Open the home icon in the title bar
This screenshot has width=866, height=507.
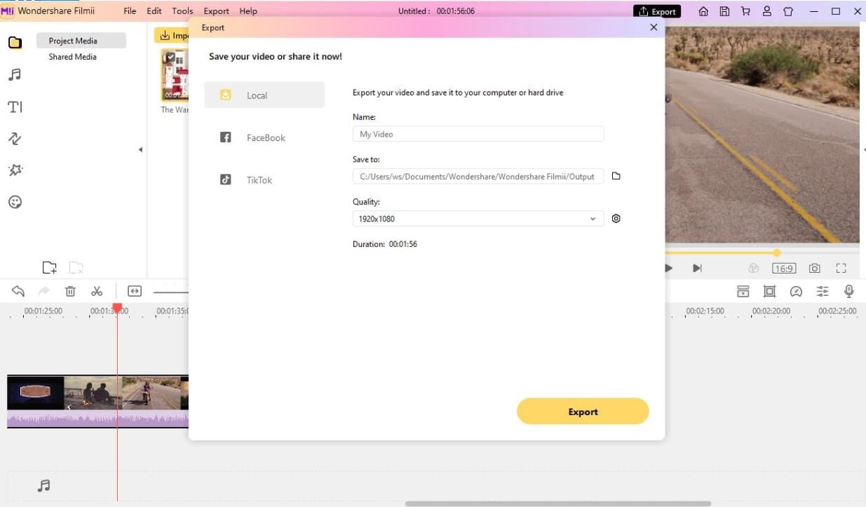(703, 11)
